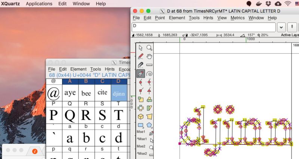
Task: Select the selected djinn glyph cell
Action: [x=119, y=93]
